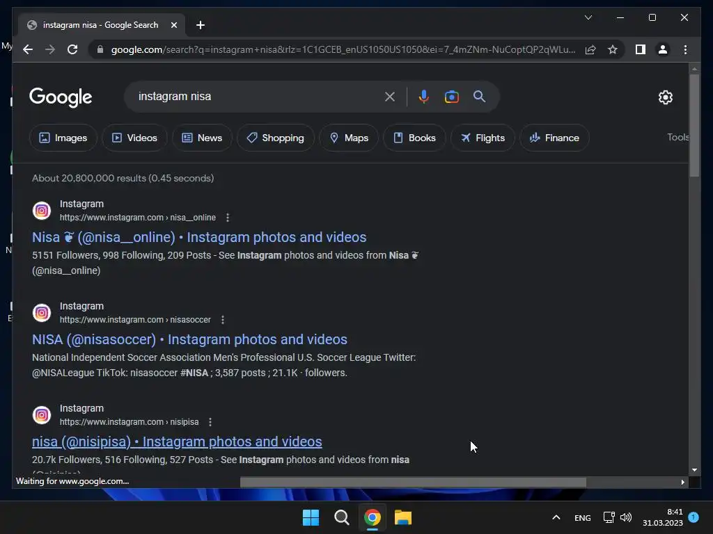The width and height of the screenshot is (713, 534).
Task: Click the nisa__online URL breadcrumb
Action: [138, 218]
